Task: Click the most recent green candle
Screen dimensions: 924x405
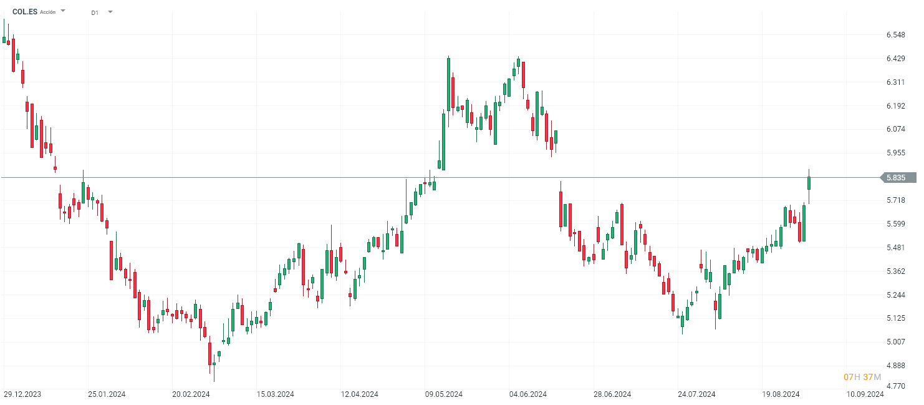Action: (x=809, y=183)
